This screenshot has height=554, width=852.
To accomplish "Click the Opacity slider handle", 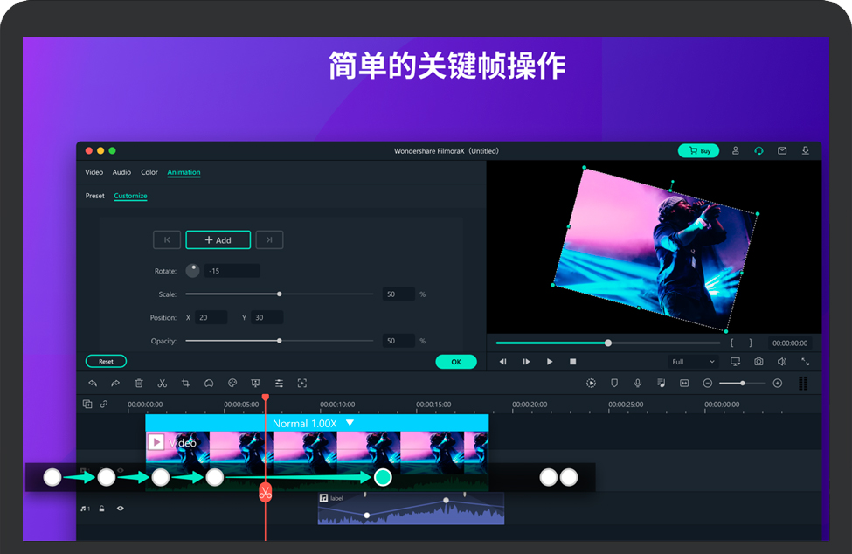I will [280, 341].
